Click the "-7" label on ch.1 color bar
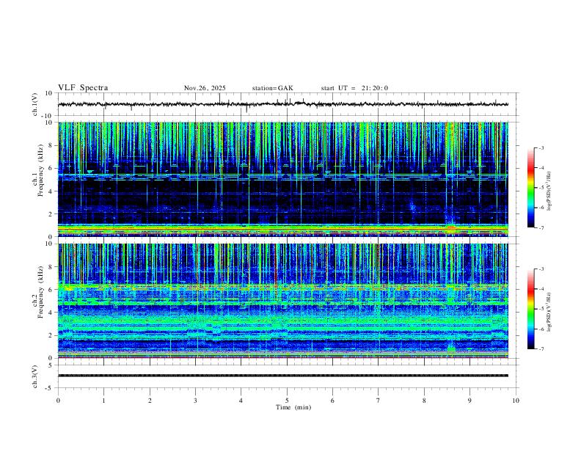 coord(541,227)
